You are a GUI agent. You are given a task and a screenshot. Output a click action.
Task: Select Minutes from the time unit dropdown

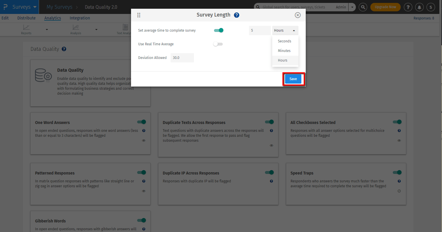coord(285,51)
